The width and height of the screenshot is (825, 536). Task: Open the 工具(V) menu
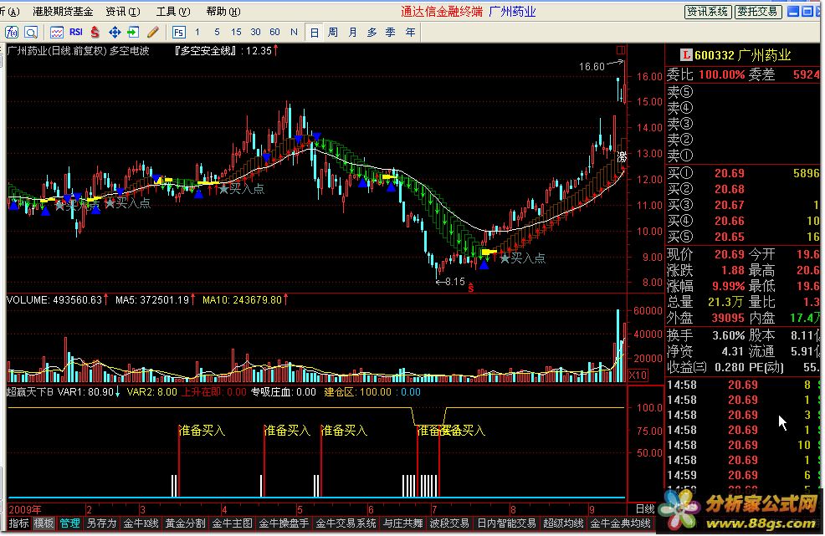click(x=173, y=12)
